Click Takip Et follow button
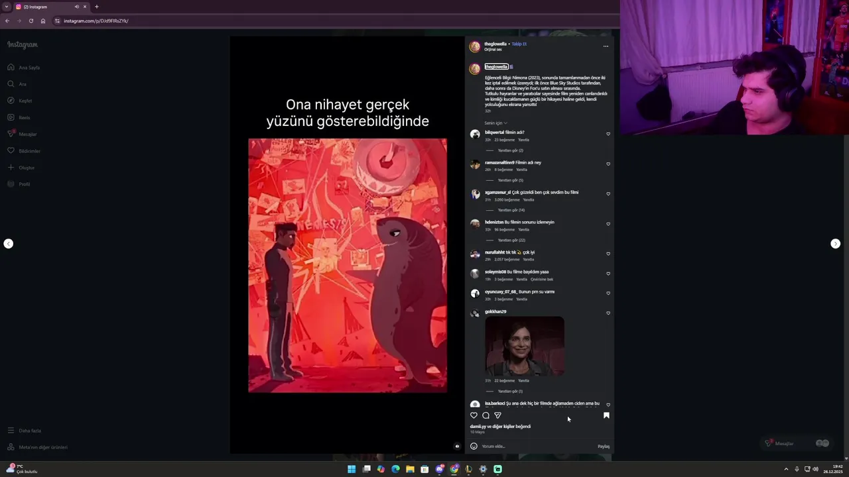 (x=519, y=44)
